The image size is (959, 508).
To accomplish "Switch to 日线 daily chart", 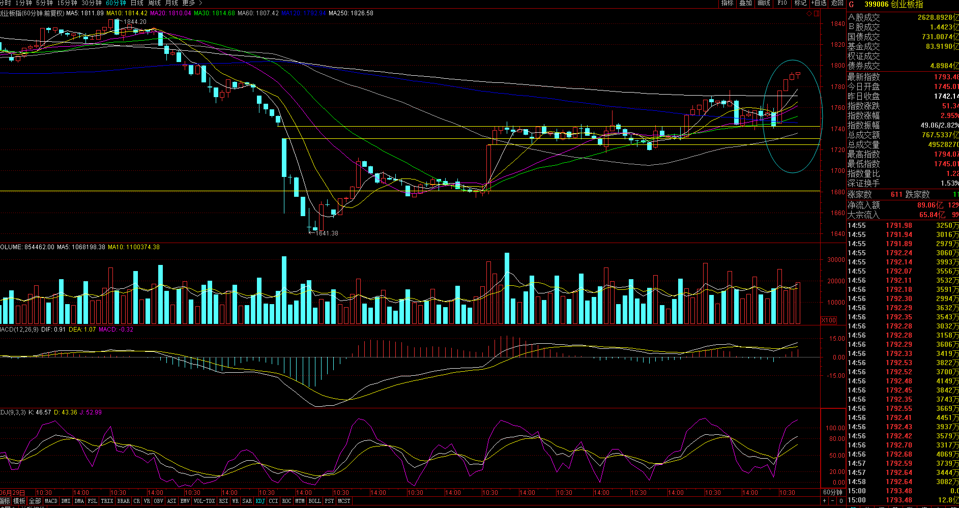I will (x=137, y=3).
